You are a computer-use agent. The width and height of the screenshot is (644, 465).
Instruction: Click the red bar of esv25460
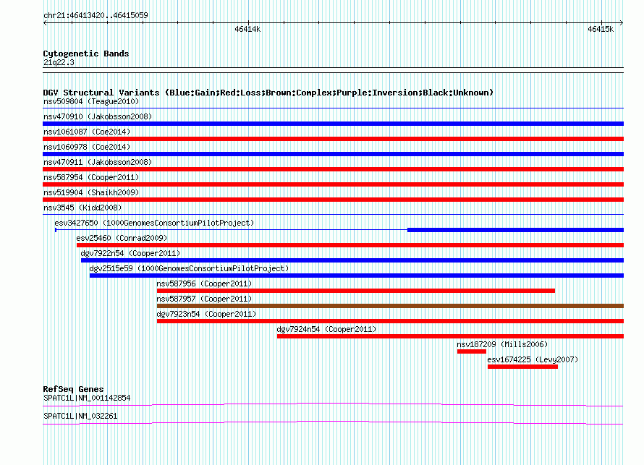click(x=350, y=245)
